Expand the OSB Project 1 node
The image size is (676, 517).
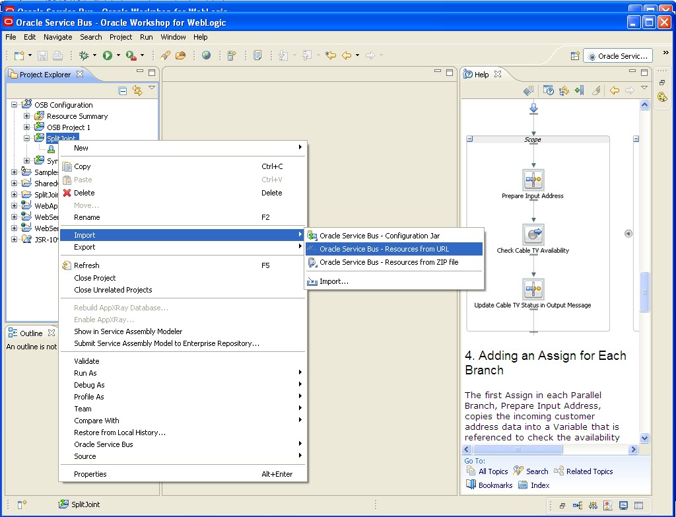pyautogui.click(x=26, y=127)
